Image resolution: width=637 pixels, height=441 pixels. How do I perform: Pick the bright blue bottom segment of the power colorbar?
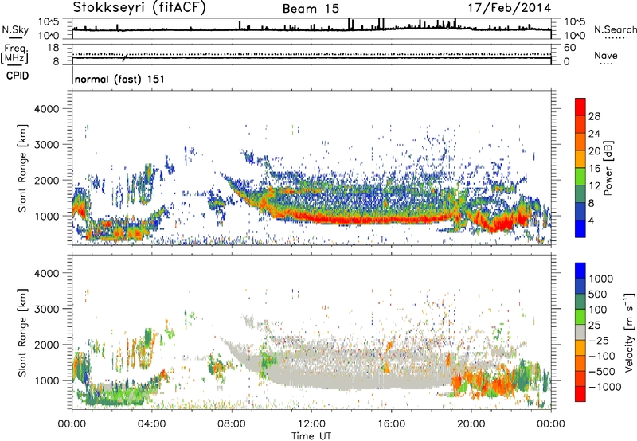(580, 229)
